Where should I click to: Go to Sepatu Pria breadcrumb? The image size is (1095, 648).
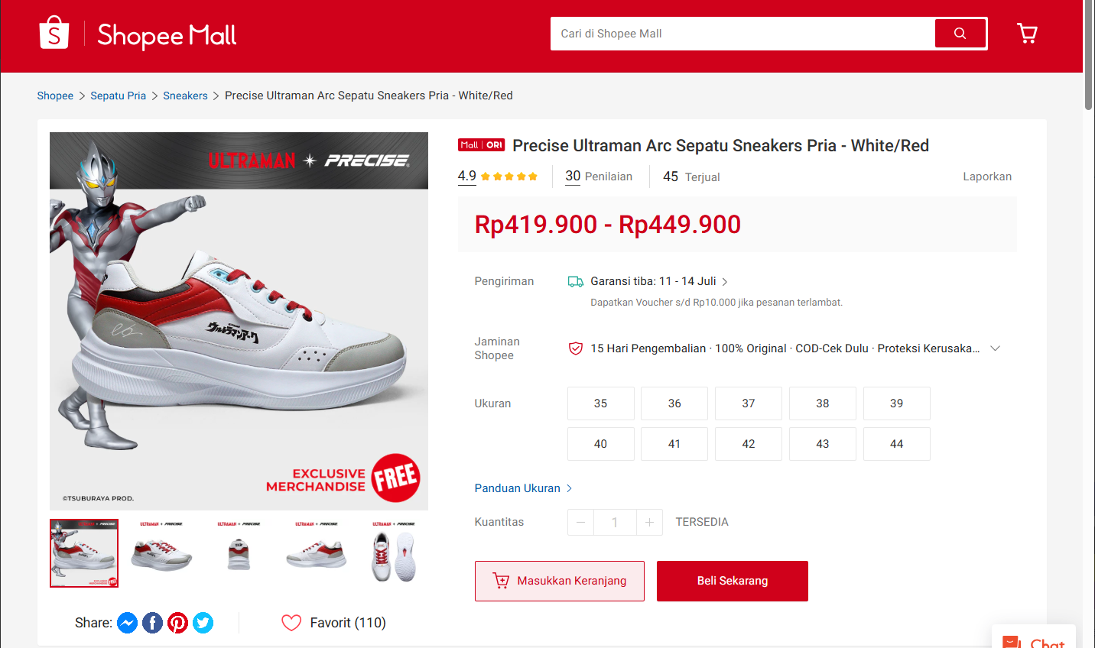click(118, 96)
